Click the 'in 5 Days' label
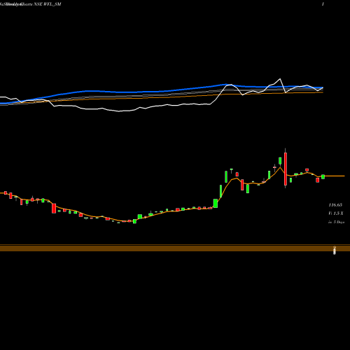Image resolution: width=350 pixels, height=350 pixels. pyautogui.click(x=336, y=222)
